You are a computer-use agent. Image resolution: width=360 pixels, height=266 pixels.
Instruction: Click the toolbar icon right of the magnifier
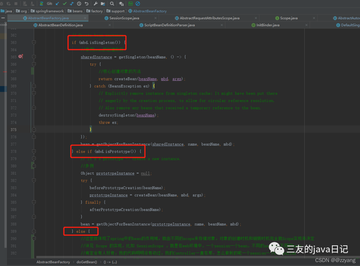121,4
